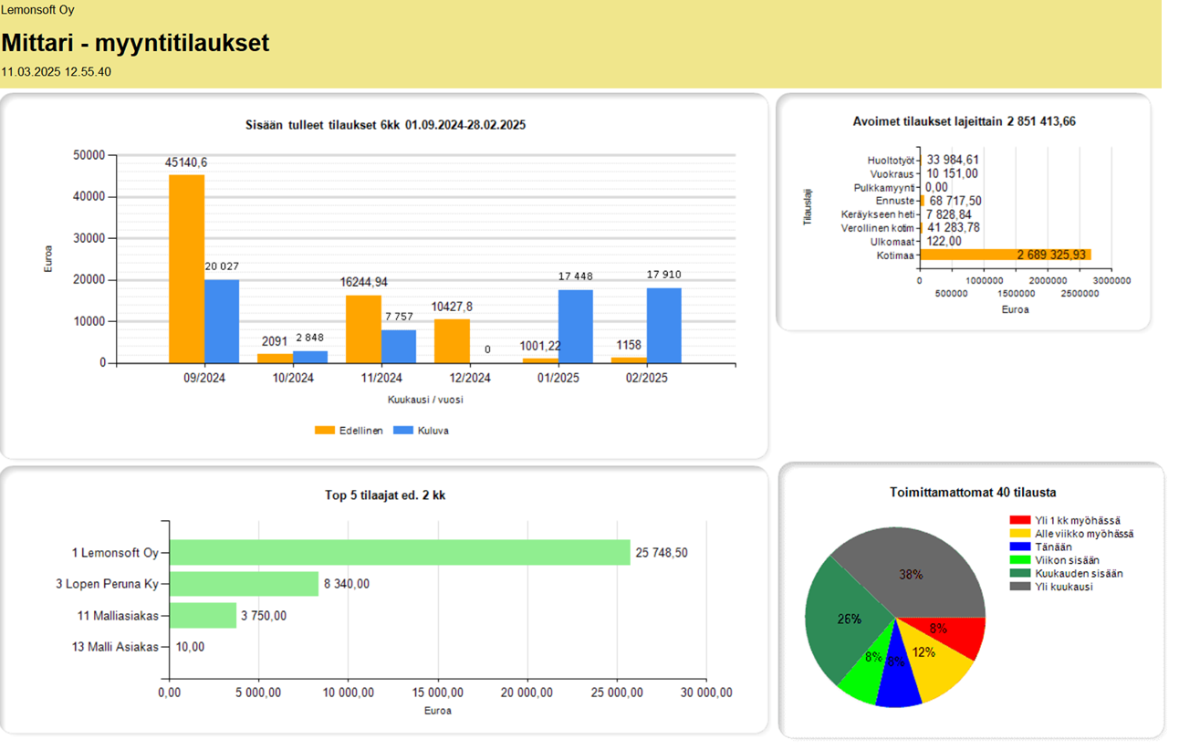Click the blue 01/2025 bar labeled 17 448
Viewport: 1179px width, 750px height.
[x=576, y=327]
